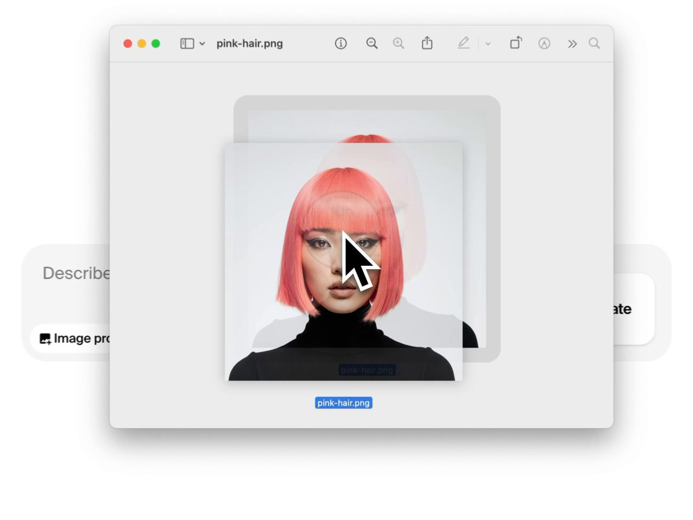Expand the highlight options dropdown arrow
The image size is (693, 520).
488,44
